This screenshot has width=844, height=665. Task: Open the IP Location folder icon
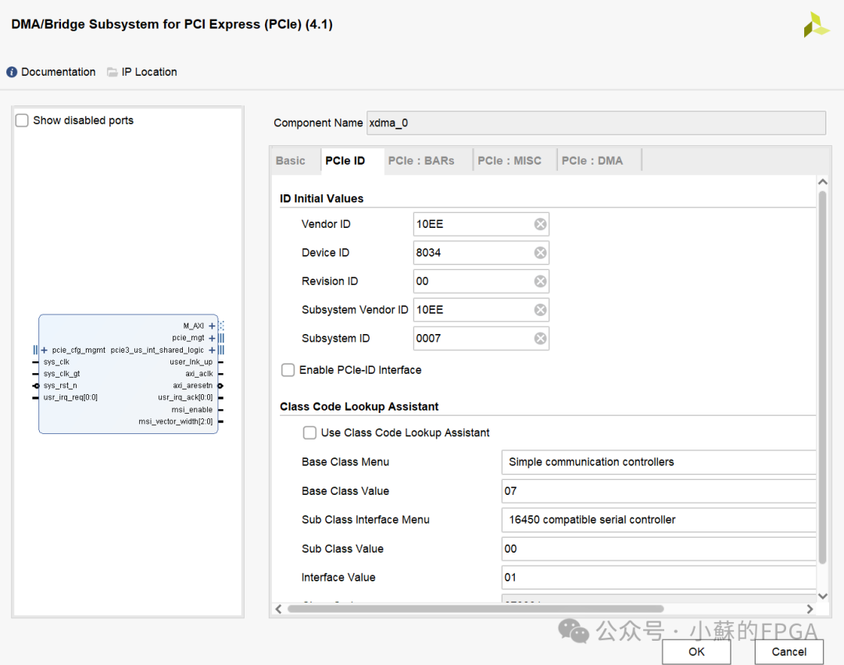tap(112, 72)
